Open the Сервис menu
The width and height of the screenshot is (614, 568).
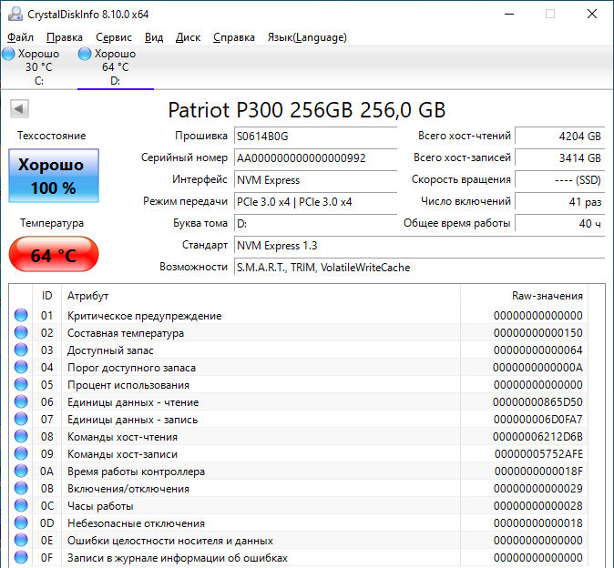pyautogui.click(x=113, y=37)
